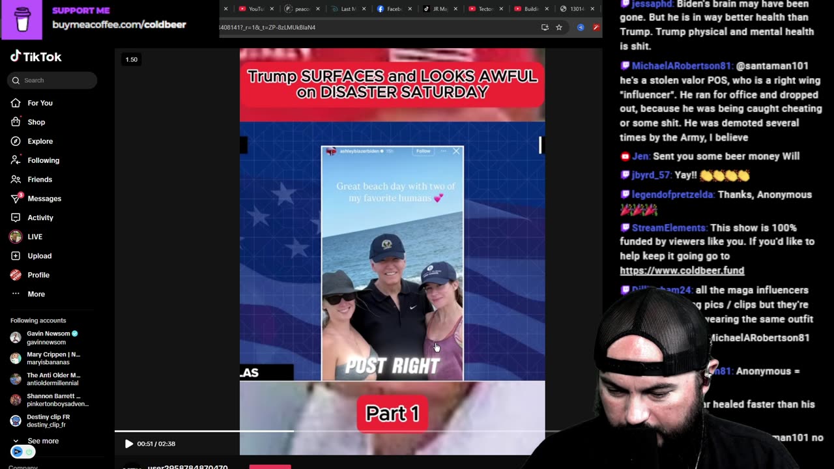The height and width of the screenshot is (469, 834).
Task: Click the blue extension pill icon
Action: [x=18, y=451]
